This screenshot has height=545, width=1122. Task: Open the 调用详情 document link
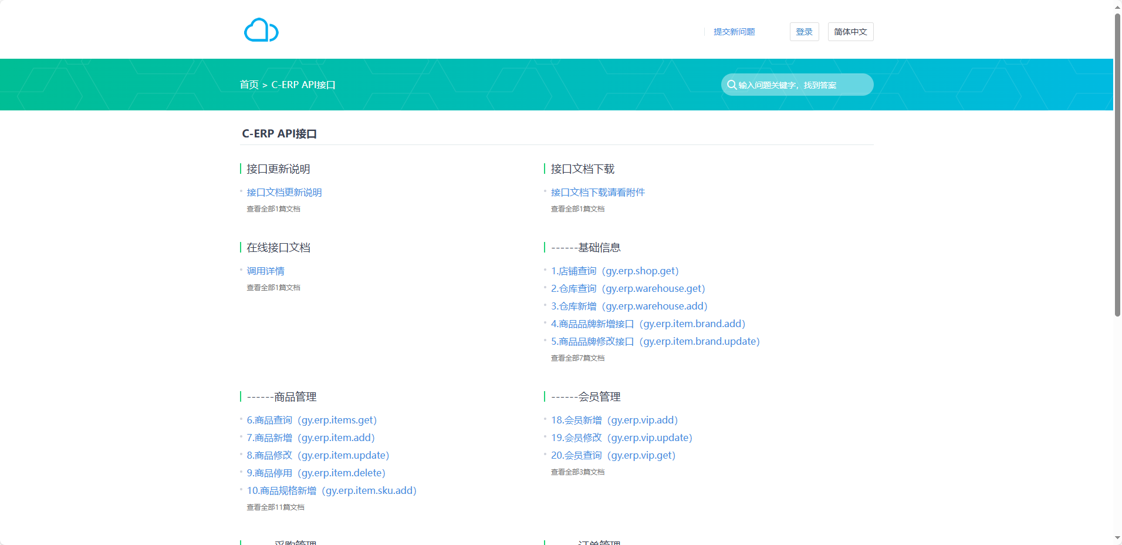[265, 271]
